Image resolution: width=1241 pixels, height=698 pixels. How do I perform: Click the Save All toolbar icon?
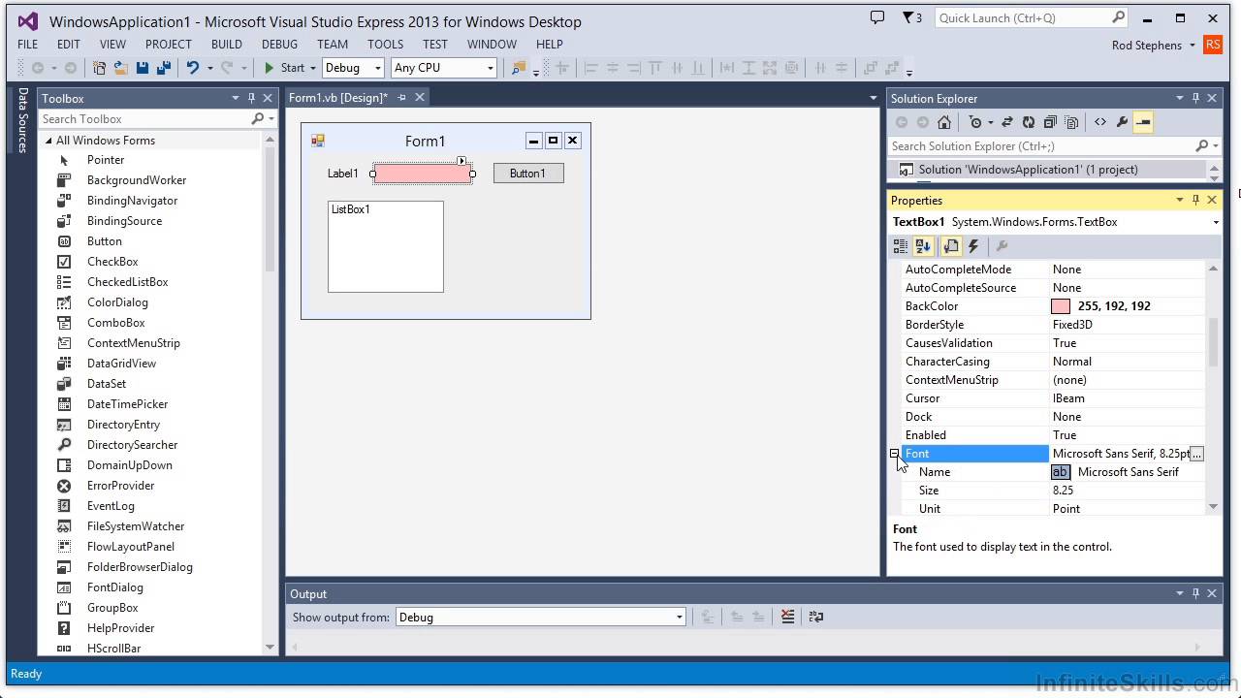[163, 68]
